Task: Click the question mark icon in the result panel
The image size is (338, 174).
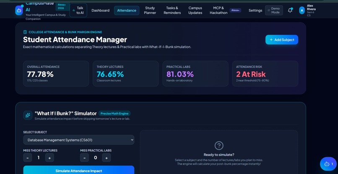Action: click(219, 146)
